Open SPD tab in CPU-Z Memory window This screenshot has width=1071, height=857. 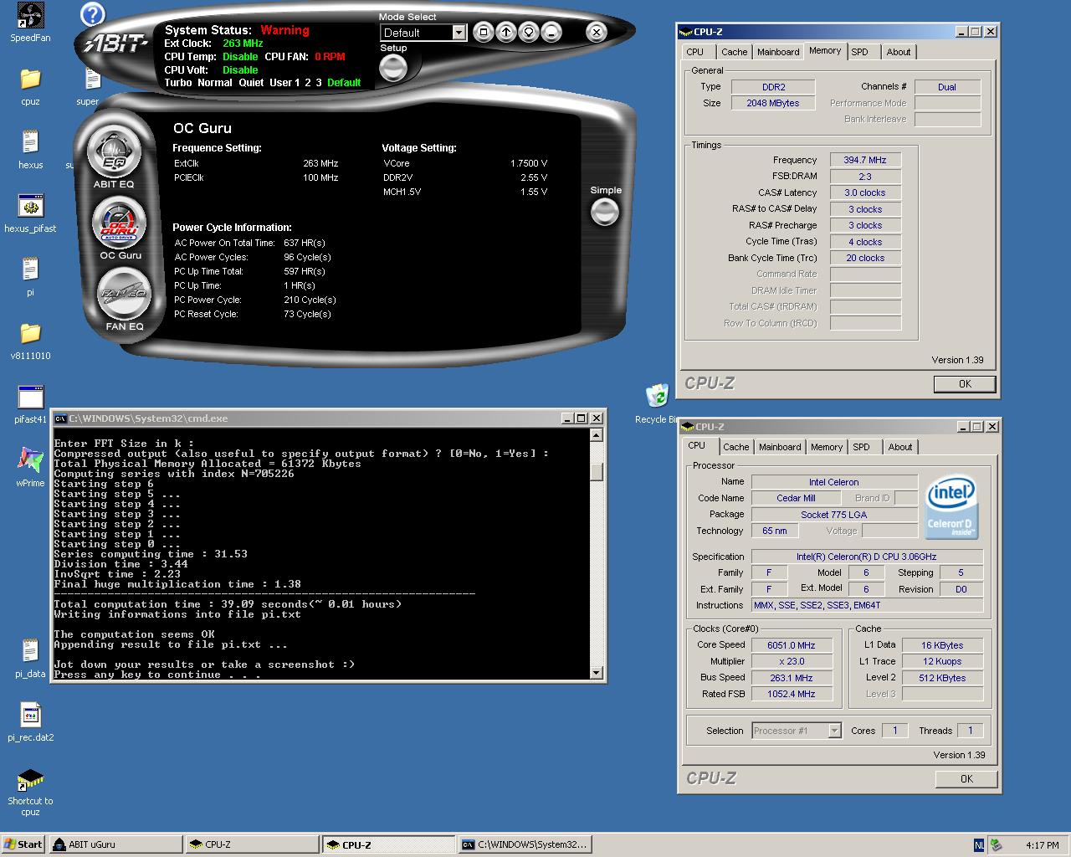click(x=860, y=52)
